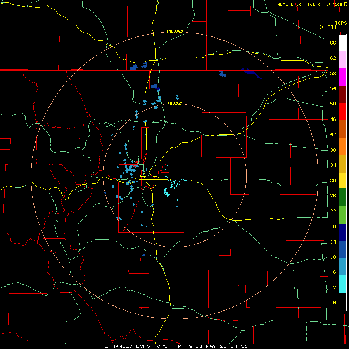This screenshot has height=349, width=349.
Task: Click the [K FT] units label
Action: (x=328, y=27)
